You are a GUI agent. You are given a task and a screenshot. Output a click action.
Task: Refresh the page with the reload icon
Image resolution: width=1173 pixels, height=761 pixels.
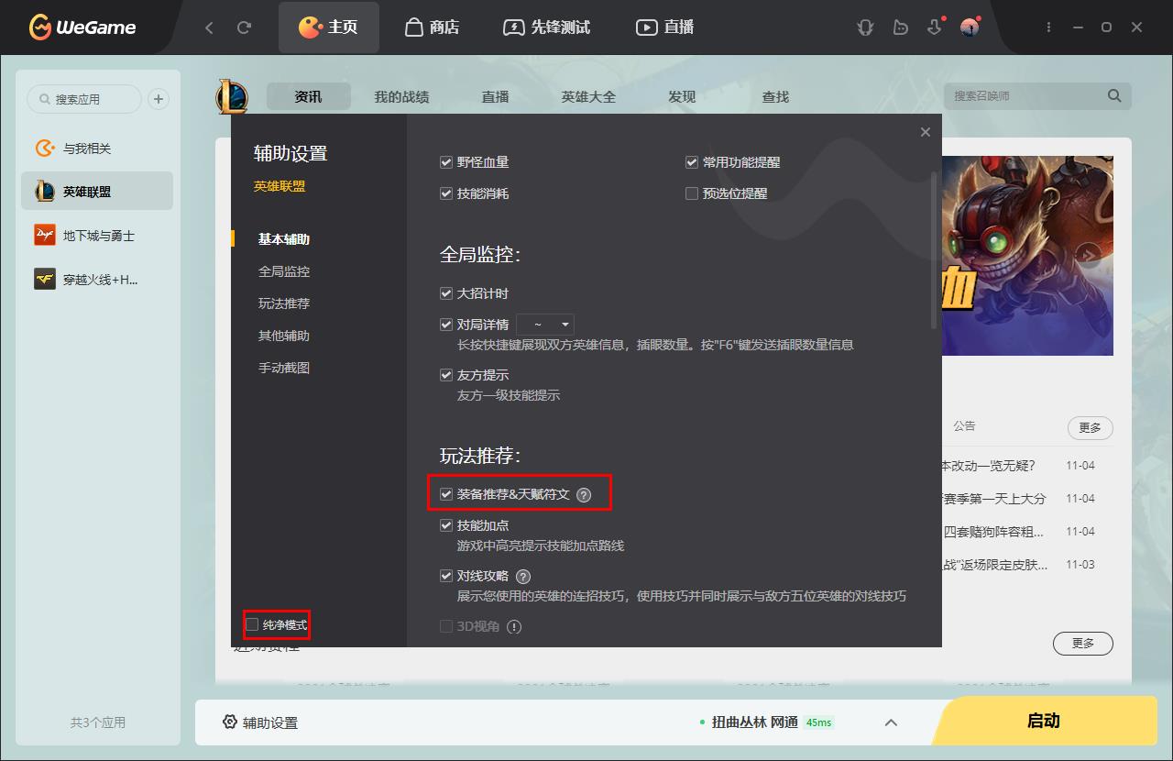(244, 28)
